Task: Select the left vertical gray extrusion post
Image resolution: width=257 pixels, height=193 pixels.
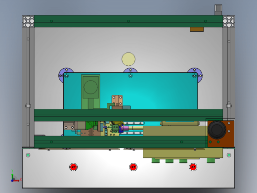Action: [28, 87]
